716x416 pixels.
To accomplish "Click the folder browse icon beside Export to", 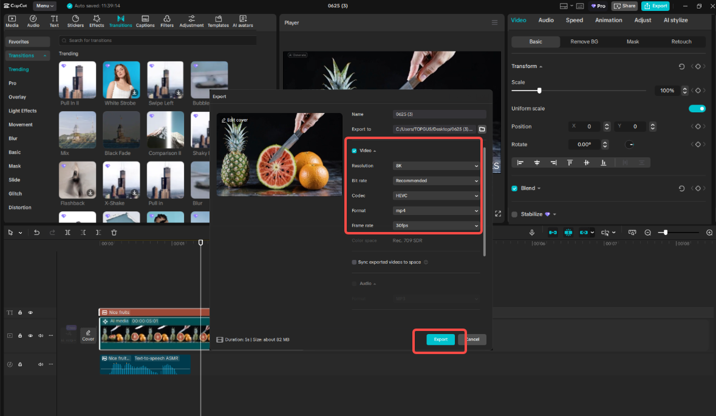I will pyautogui.click(x=482, y=129).
